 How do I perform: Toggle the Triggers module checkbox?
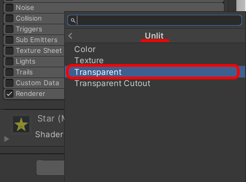(x=9, y=29)
